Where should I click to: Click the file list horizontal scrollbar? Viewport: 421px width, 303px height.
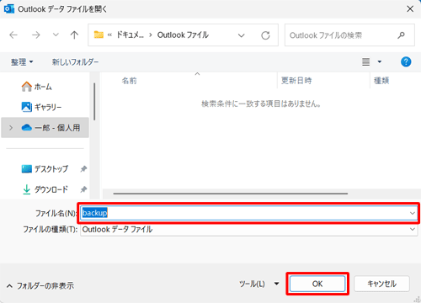(231, 194)
